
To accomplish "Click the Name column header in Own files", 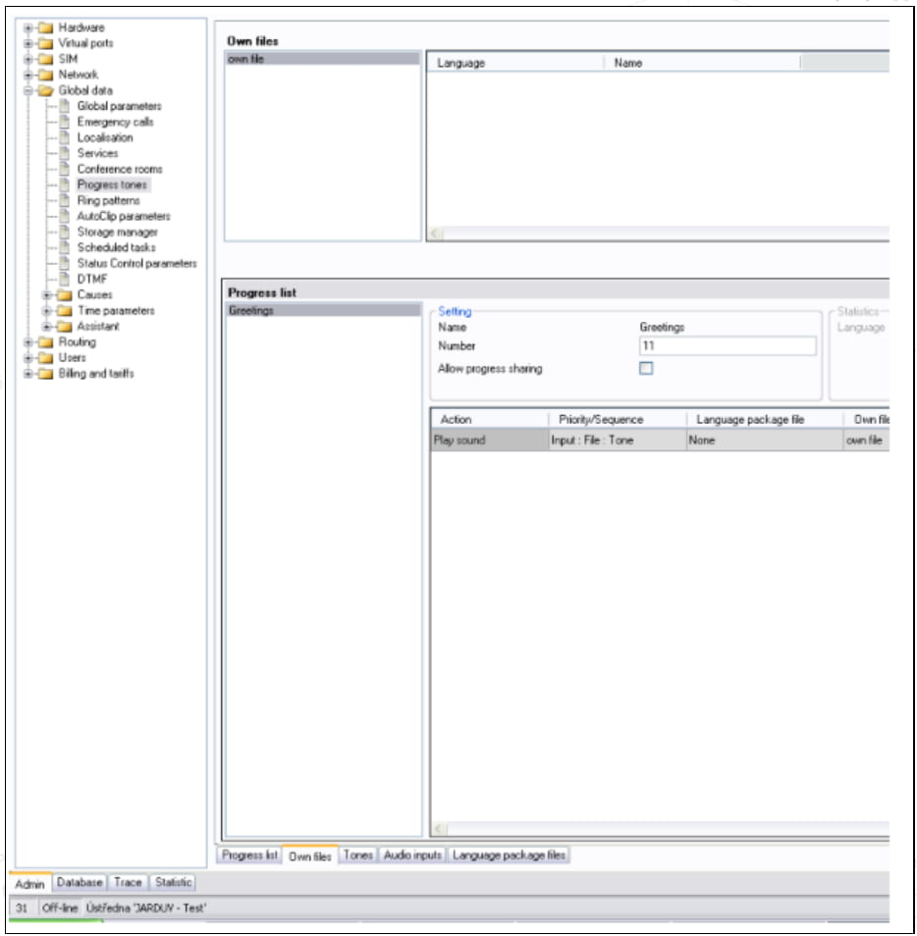I will pos(702,63).
